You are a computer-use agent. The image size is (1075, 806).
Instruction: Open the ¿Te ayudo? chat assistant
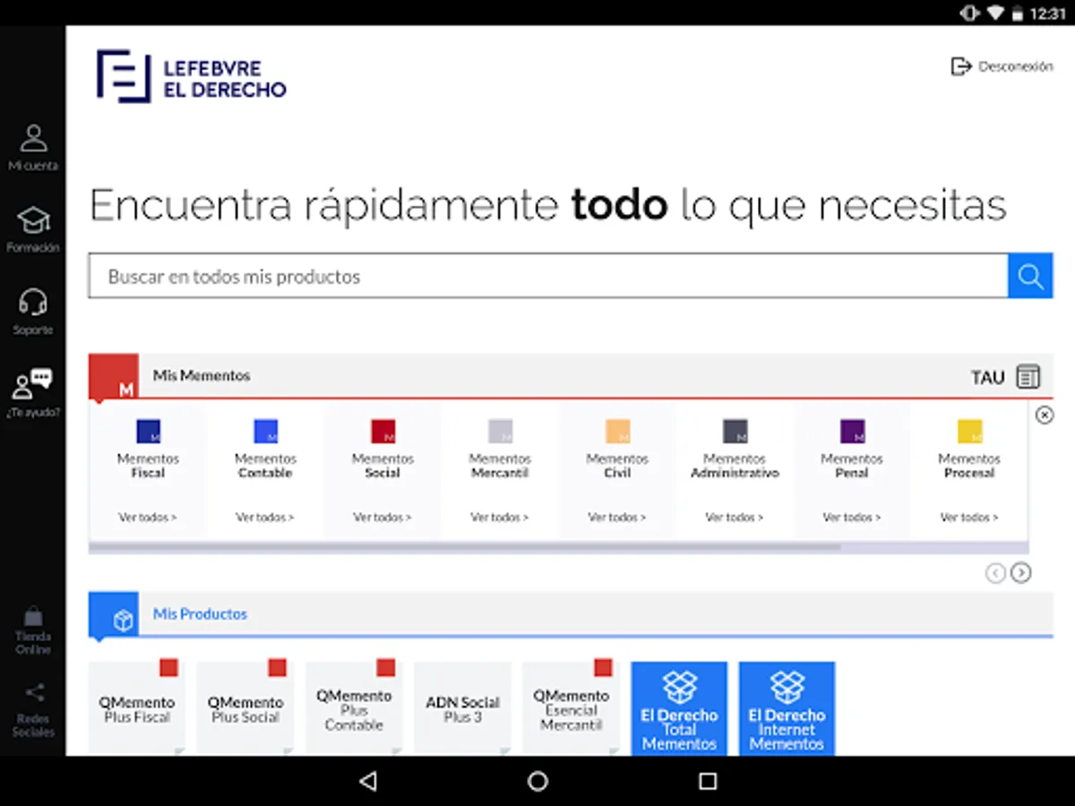[x=33, y=393]
